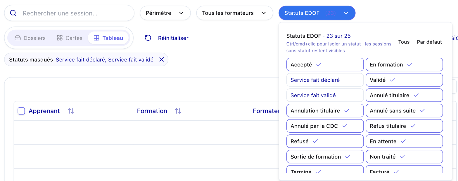
Task: Sort by the Apprenant column header
Action: (44, 111)
